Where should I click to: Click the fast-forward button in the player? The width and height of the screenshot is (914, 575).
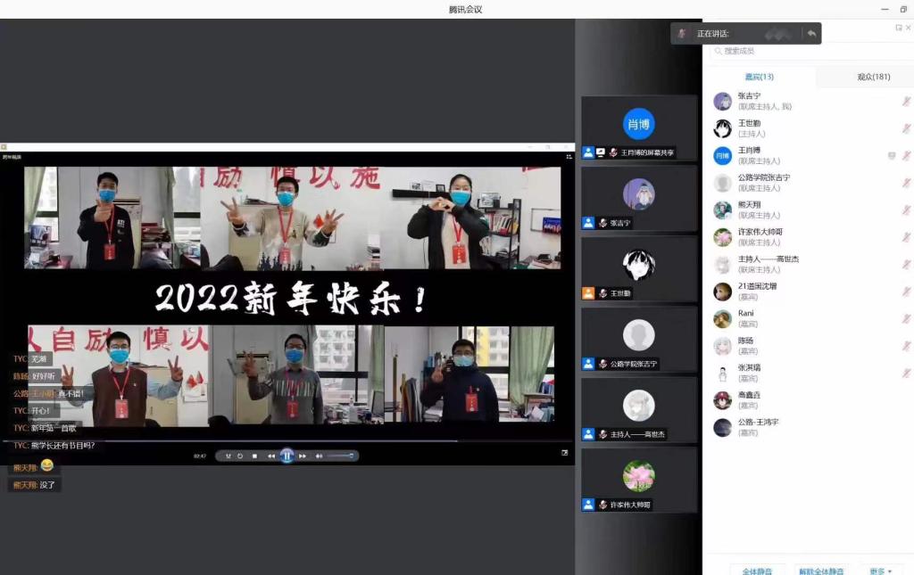pyautogui.click(x=303, y=456)
